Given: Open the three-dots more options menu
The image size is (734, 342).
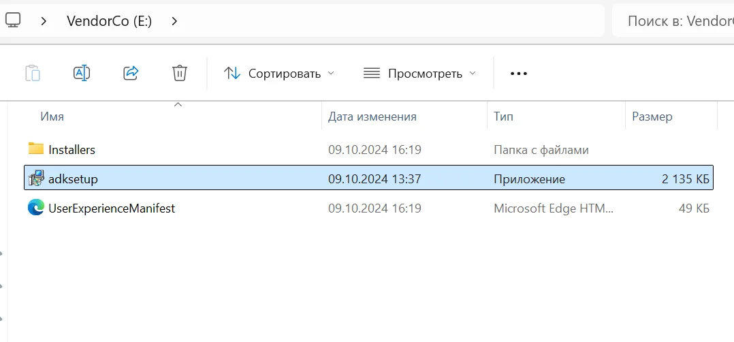Looking at the screenshot, I should click(519, 74).
